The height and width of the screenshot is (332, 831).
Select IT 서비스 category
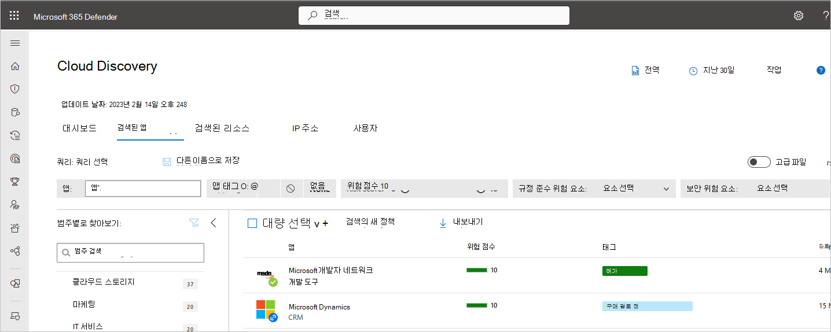(88, 327)
